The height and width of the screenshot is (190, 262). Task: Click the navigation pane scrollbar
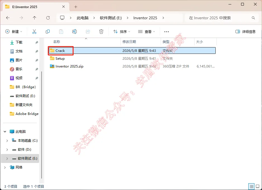click(x=42, y=125)
